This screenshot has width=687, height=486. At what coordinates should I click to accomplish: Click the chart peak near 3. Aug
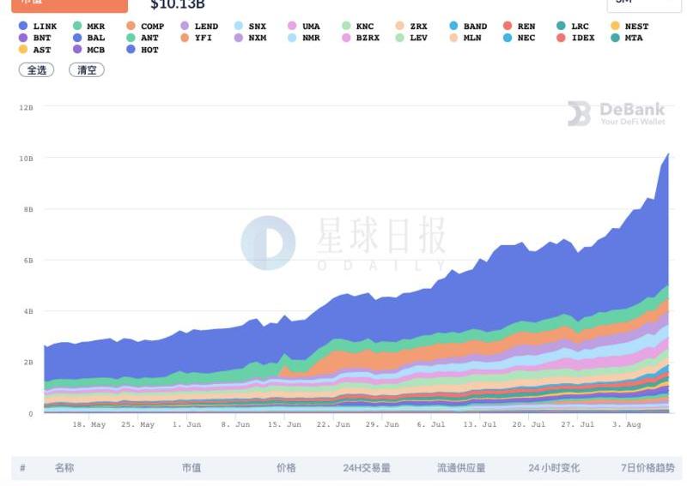668,154
